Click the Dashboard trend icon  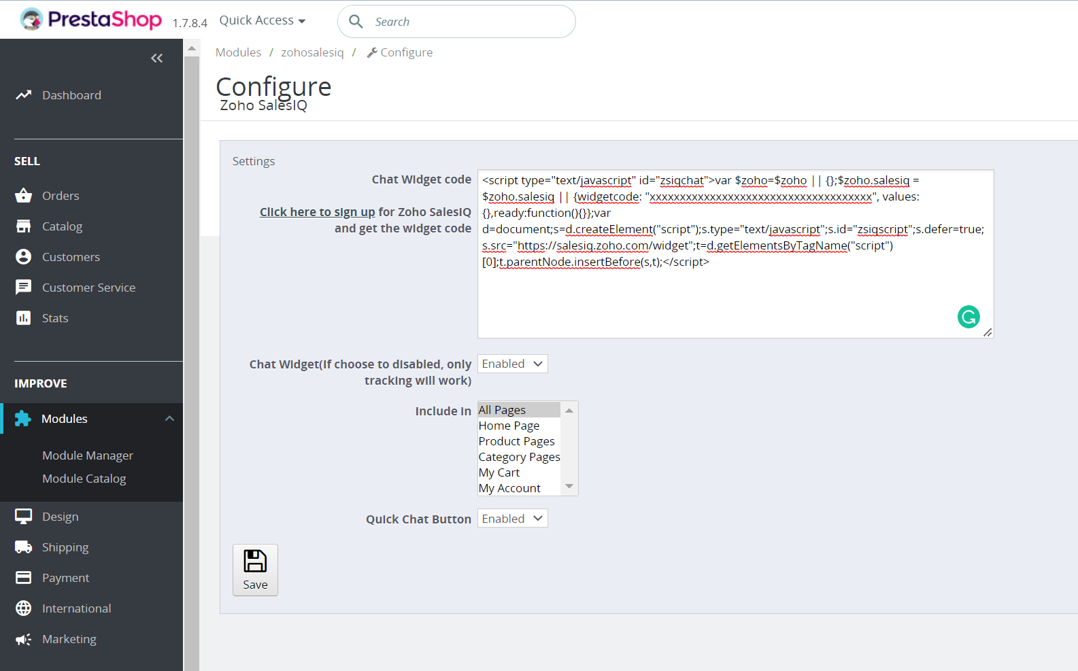[24, 95]
